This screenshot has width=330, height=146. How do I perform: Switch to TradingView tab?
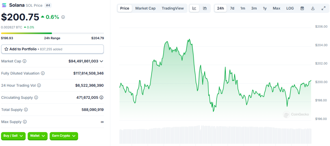point(172,8)
